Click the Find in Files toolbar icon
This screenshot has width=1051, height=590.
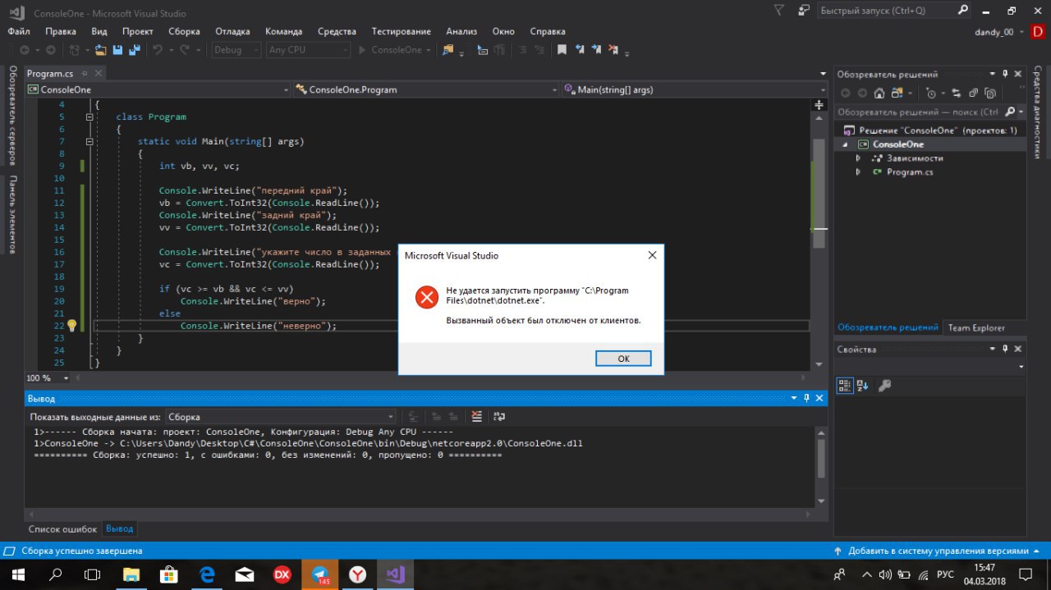pos(448,50)
